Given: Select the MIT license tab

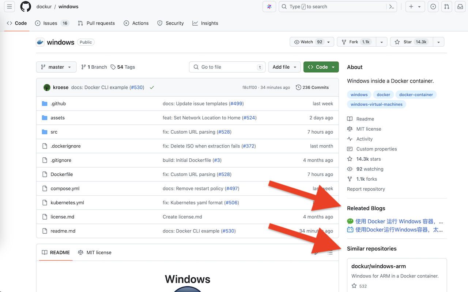Looking at the screenshot, I should point(95,253).
